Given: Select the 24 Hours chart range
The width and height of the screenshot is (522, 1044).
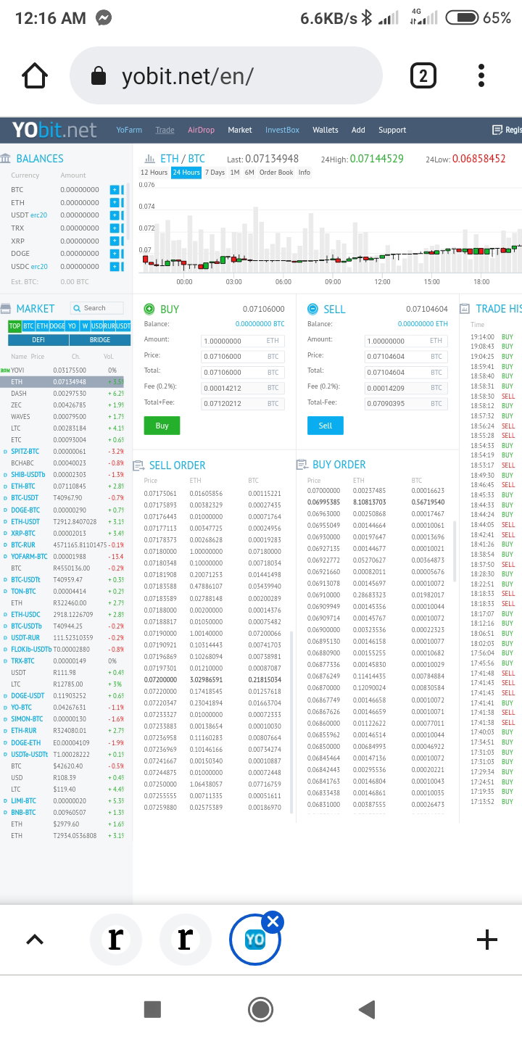Looking at the screenshot, I should click(186, 173).
